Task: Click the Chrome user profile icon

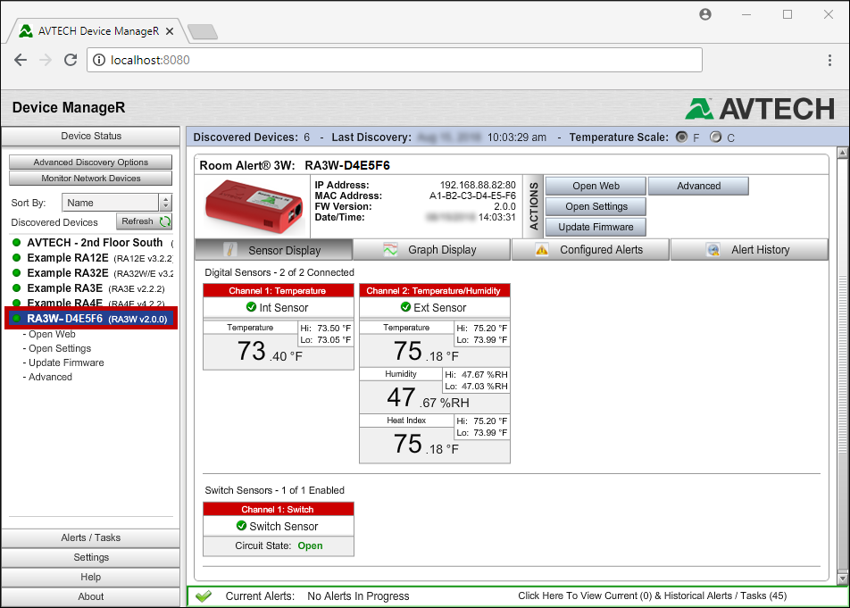Action: (705, 14)
